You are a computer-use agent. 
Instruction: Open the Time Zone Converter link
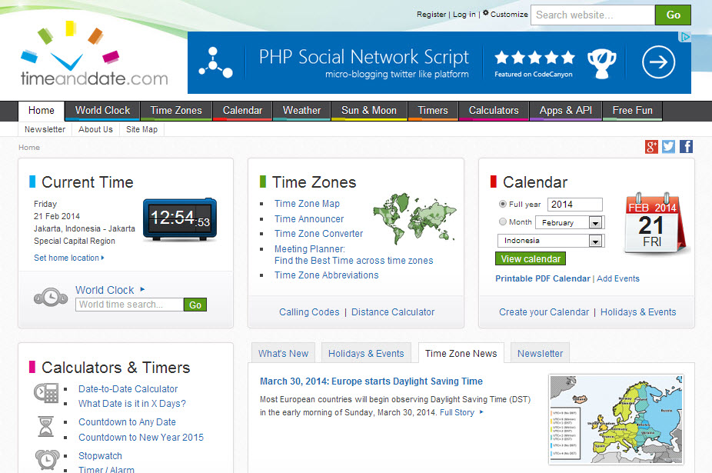pos(319,234)
